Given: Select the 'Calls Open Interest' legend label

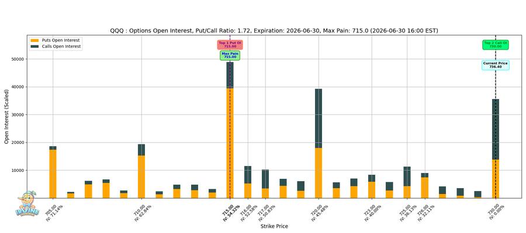Looking at the screenshot, I should 61,47.
